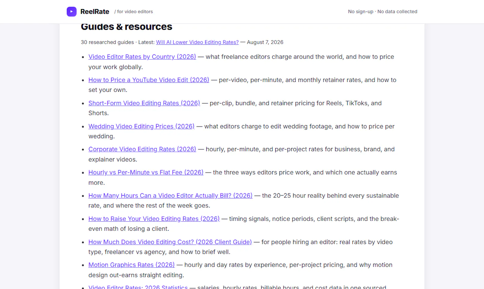484x289 pixels.
Task: Open Corporate Video Editing Rates (2026)
Action: coord(142,149)
